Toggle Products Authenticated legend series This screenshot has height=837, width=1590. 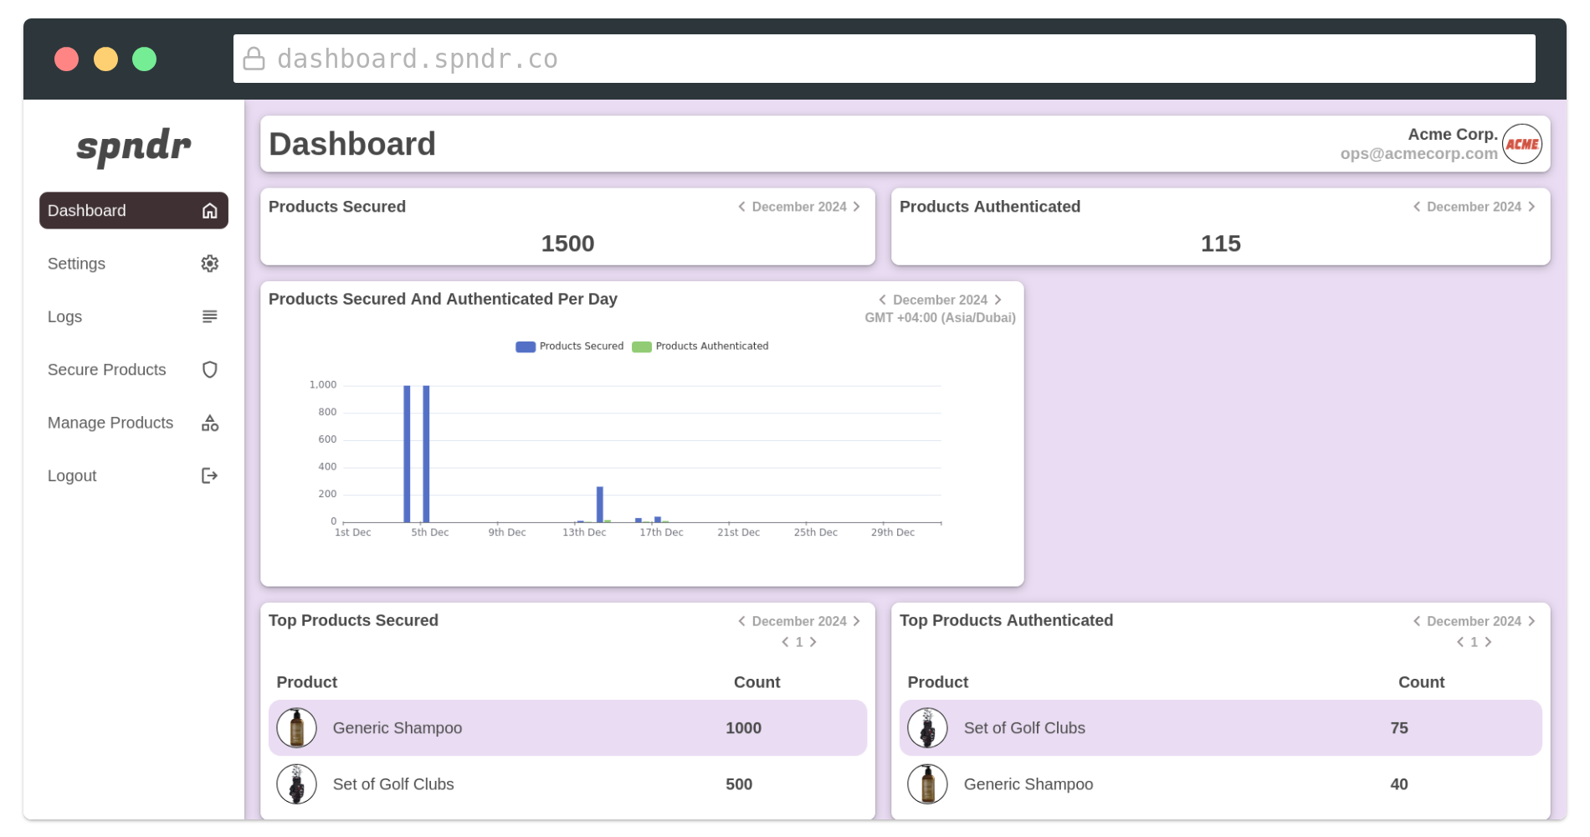pos(700,347)
